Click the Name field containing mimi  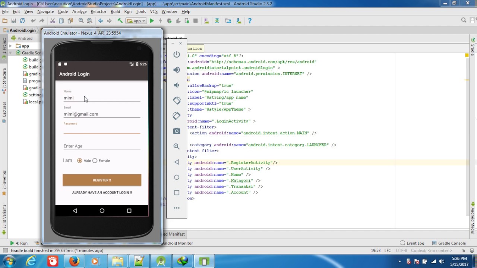102,98
